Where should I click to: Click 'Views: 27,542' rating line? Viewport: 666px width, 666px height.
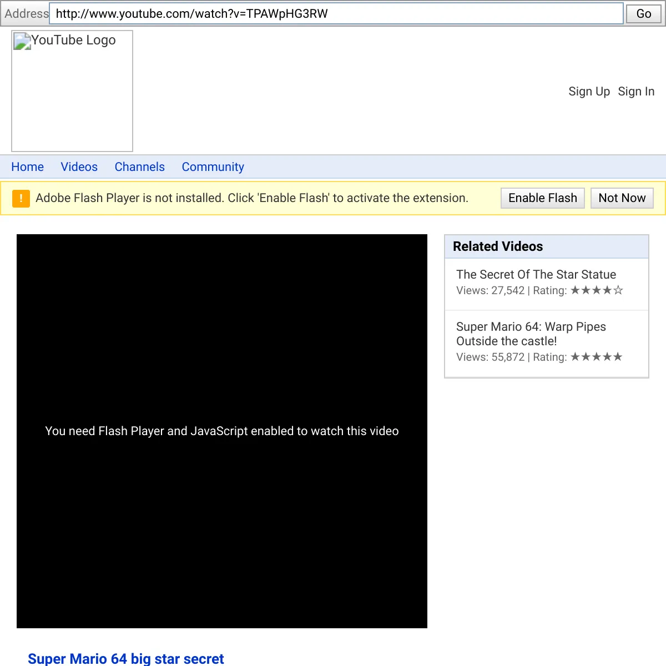pos(539,290)
